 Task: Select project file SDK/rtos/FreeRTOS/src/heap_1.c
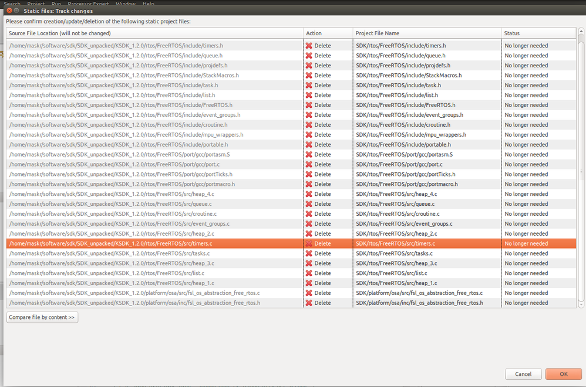coord(396,283)
